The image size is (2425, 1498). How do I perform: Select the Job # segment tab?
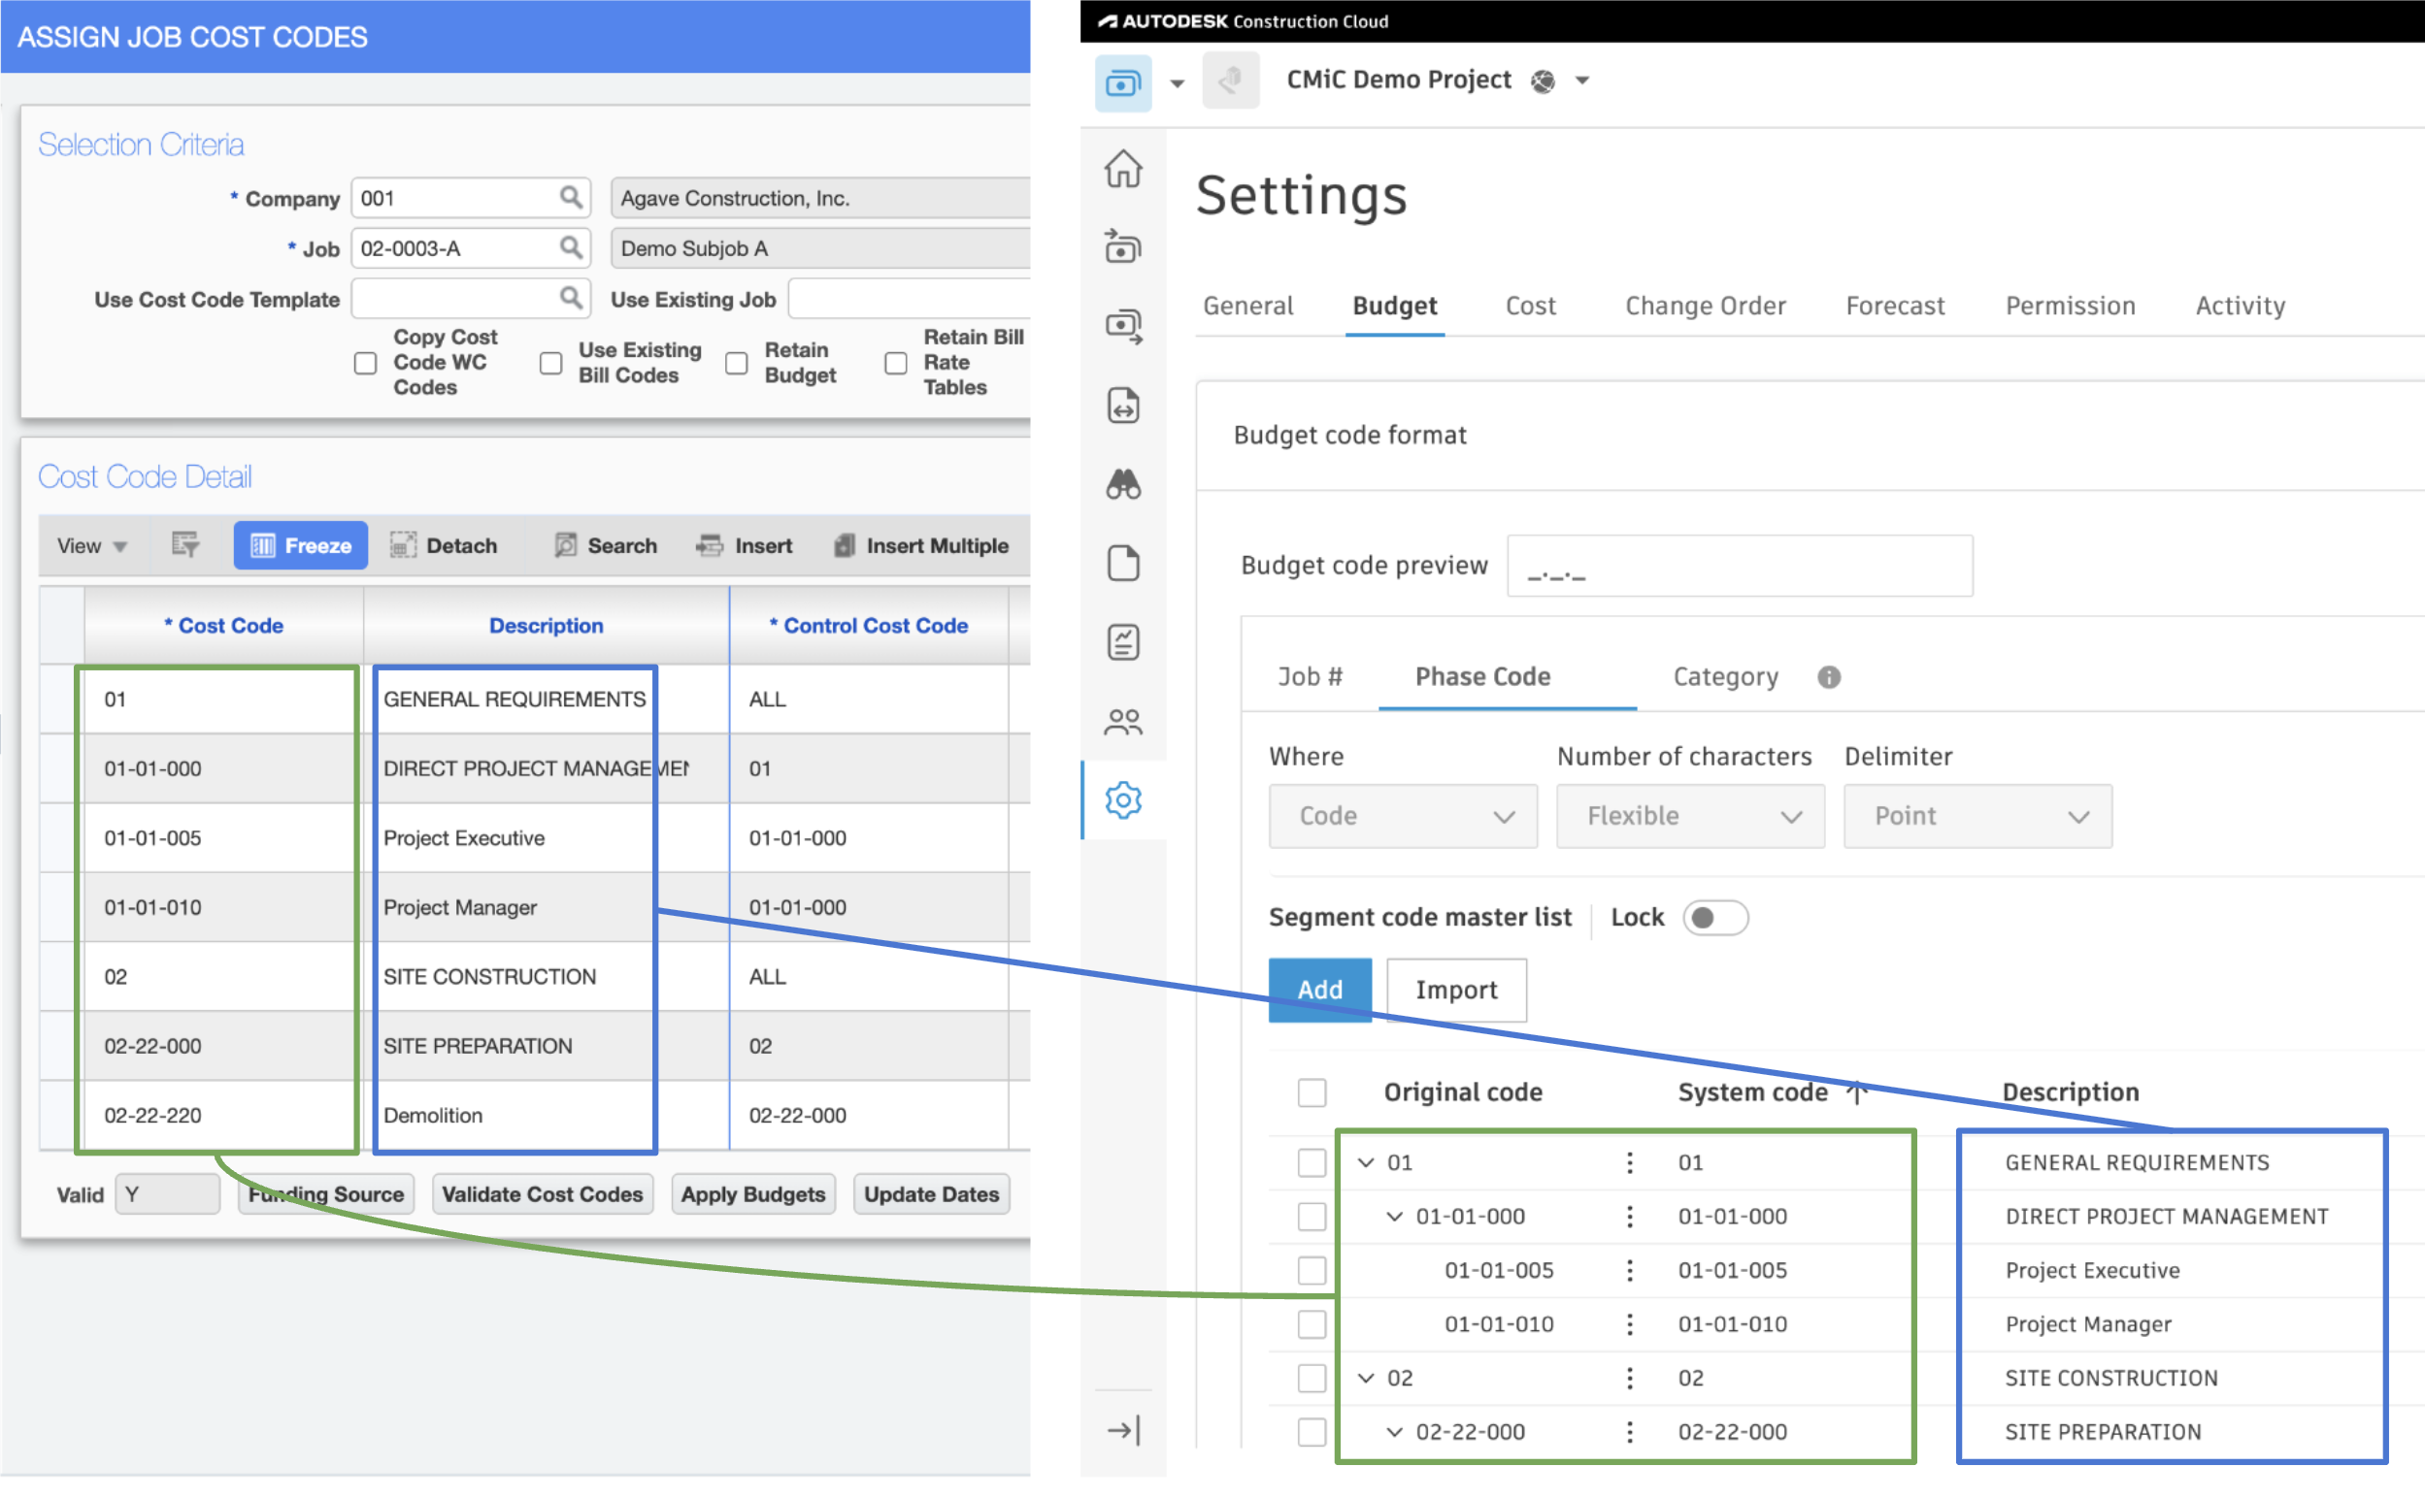point(1311,676)
